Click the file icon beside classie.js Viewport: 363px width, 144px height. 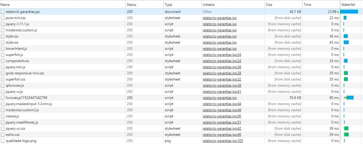point(3,116)
